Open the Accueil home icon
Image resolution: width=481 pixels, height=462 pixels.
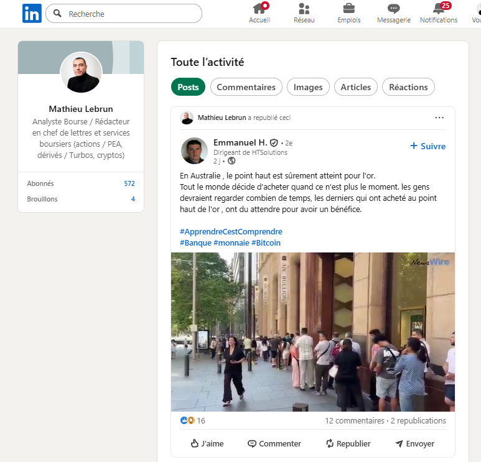tap(259, 8)
